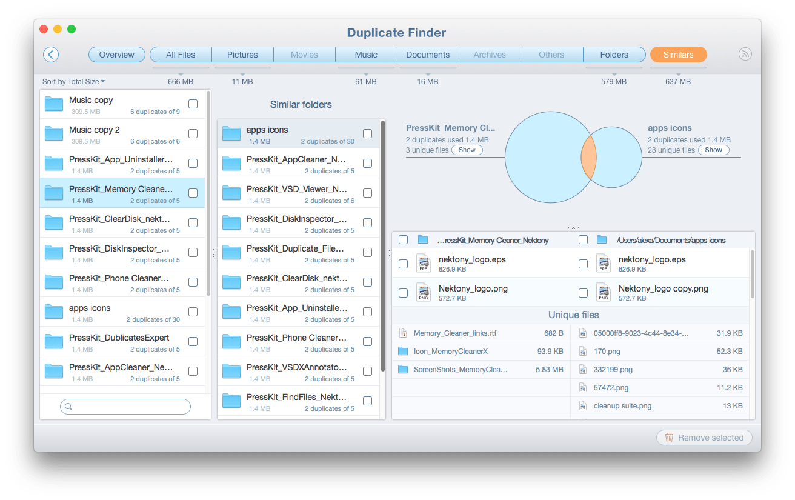Click the search input field
The width and height of the screenshot is (795, 500).
(x=125, y=407)
